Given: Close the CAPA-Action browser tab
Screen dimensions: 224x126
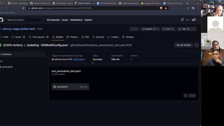Looking at the screenshot, I should click(94, 3).
